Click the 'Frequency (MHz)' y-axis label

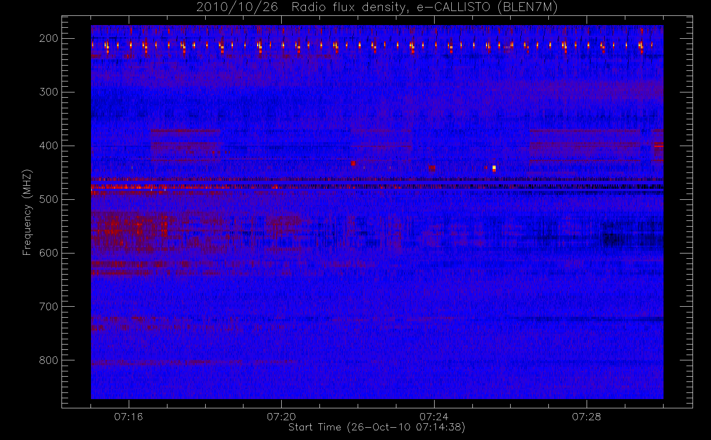[x=27, y=212]
